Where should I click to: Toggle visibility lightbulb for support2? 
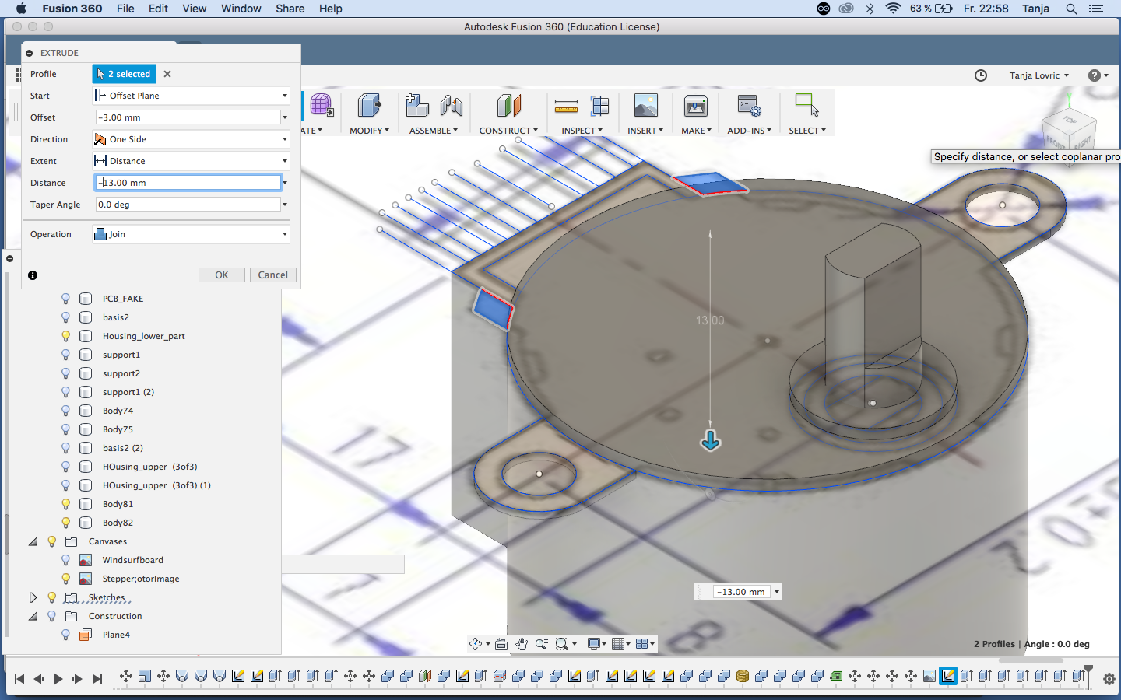(x=65, y=373)
